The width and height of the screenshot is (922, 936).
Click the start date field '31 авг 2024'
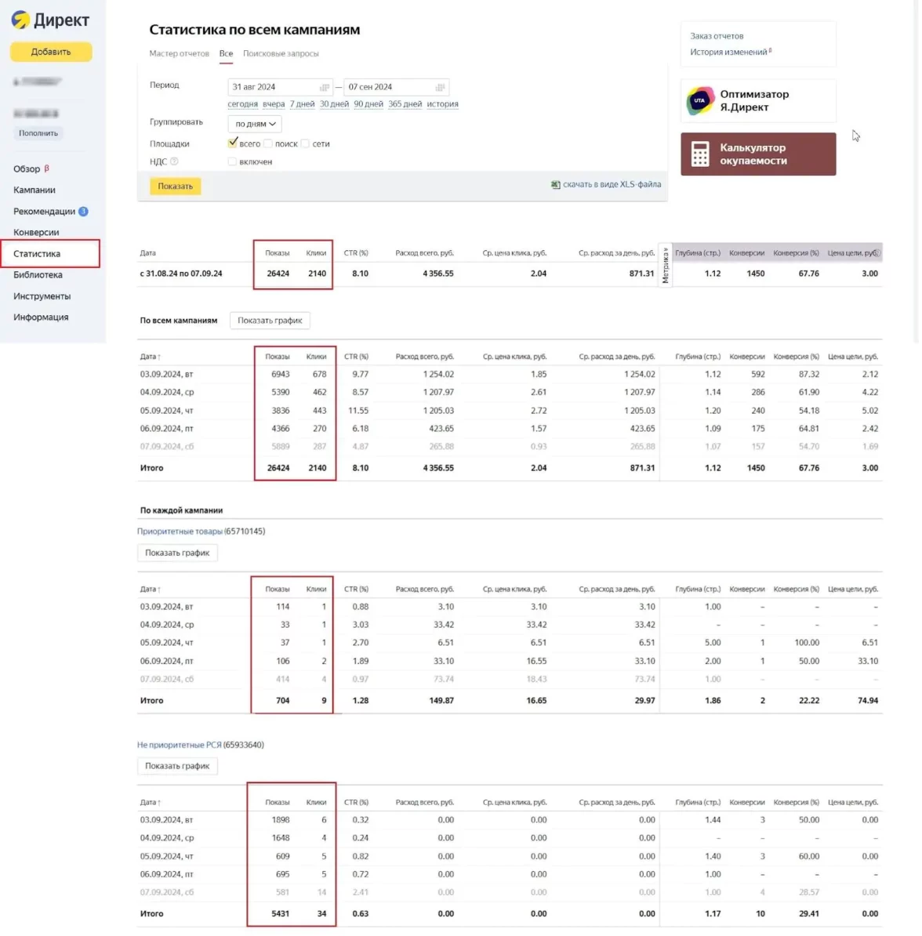pos(279,87)
